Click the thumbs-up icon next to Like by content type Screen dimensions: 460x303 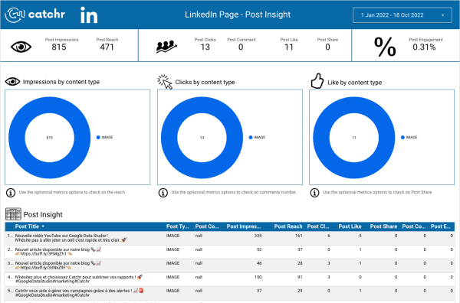(x=317, y=81)
